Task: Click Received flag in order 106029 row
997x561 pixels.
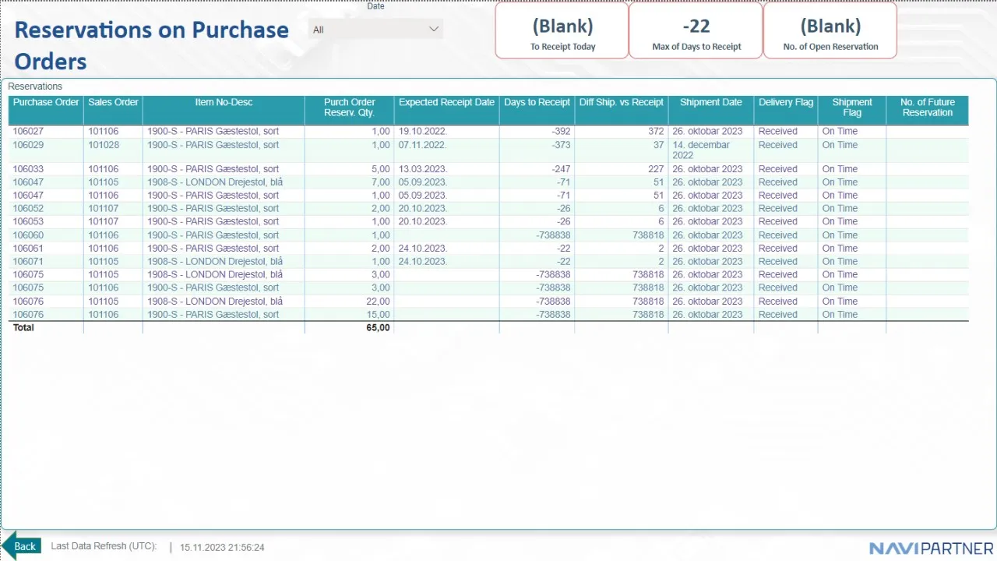Action: point(778,145)
